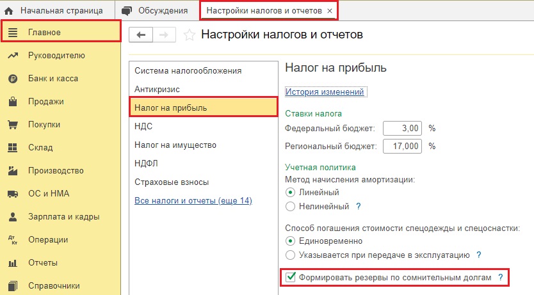
Task: Open help for Нелинейный method
Action: pos(359,206)
